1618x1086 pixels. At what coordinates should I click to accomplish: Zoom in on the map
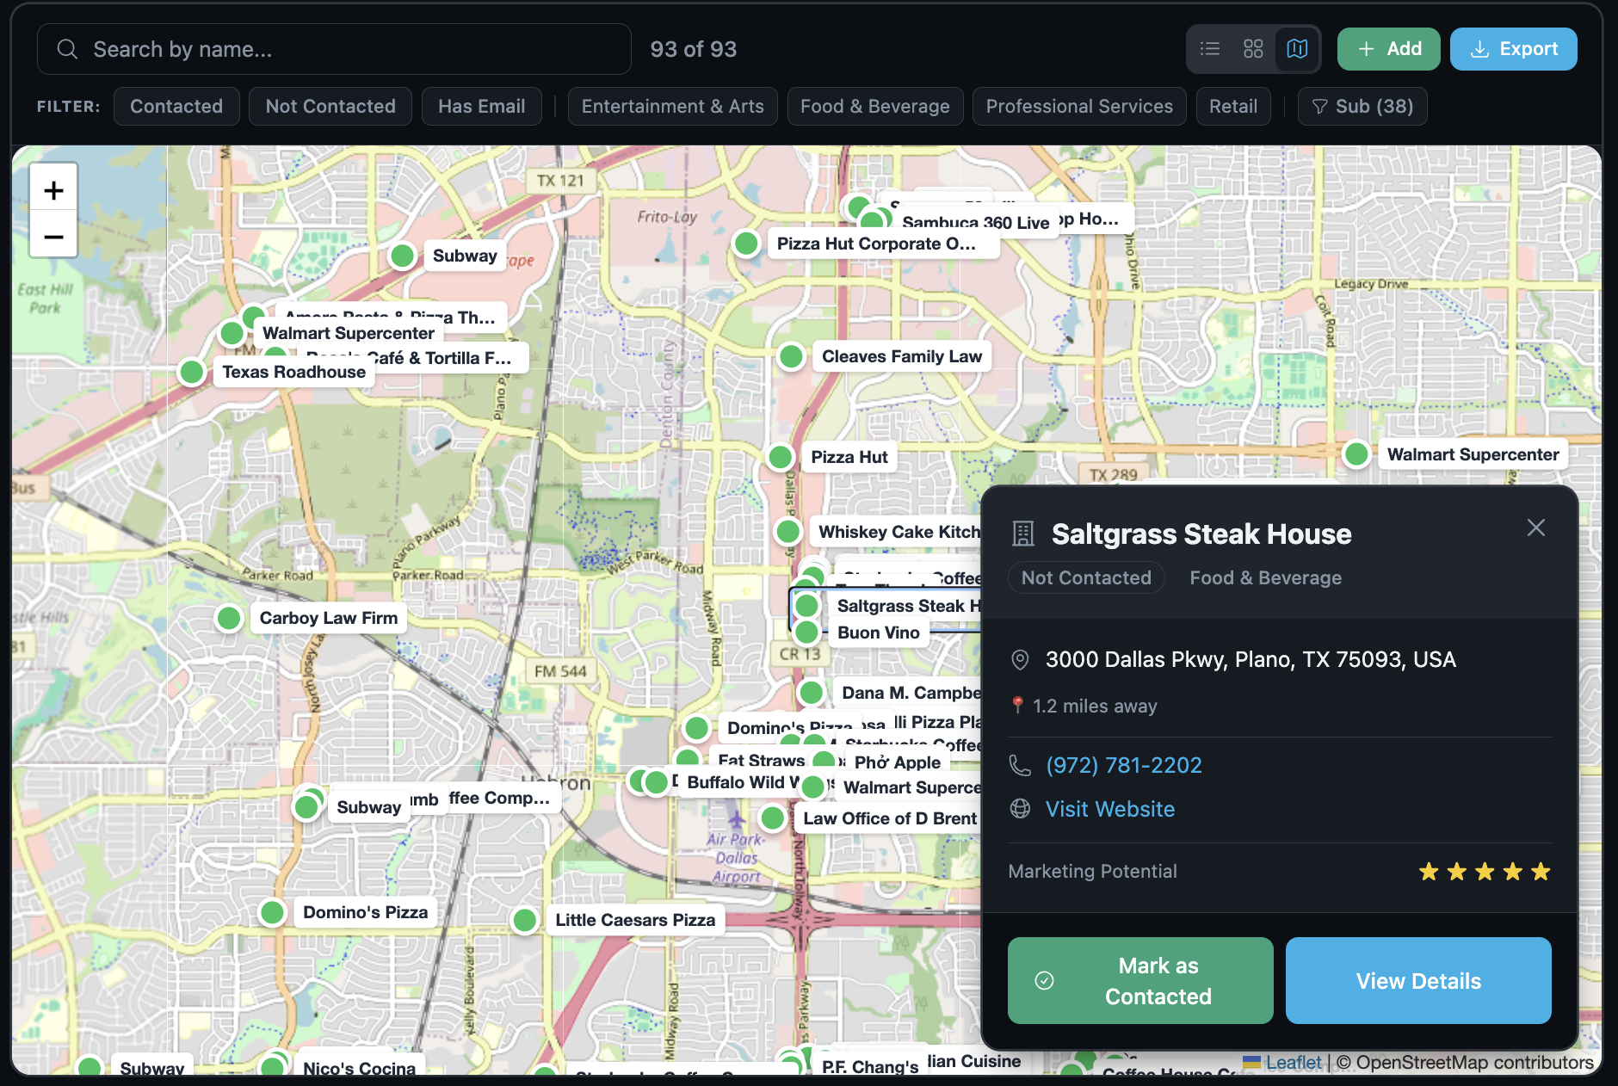point(53,190)
